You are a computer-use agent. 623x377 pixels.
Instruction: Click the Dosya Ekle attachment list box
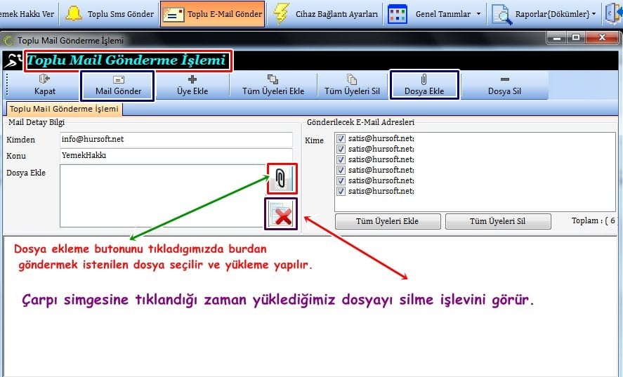coord(162,196)
